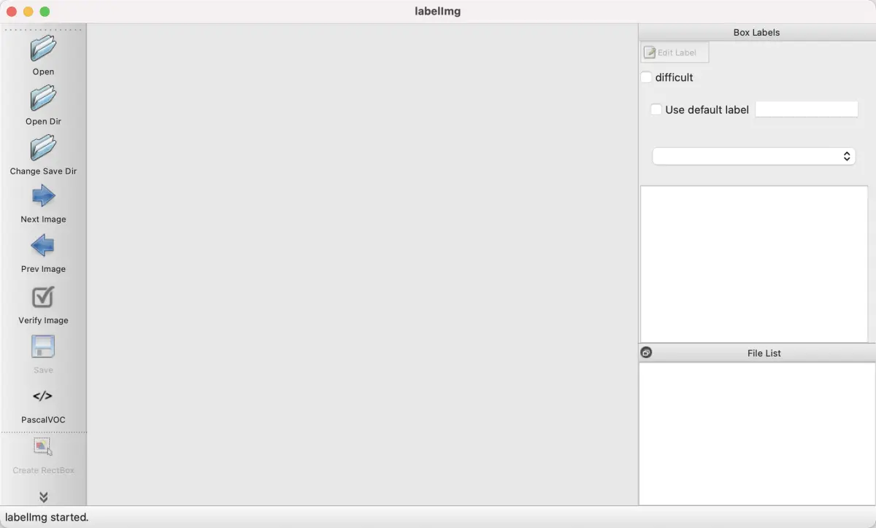
Task: Go to Next Image arrow
Action: [x=43, y=196]
